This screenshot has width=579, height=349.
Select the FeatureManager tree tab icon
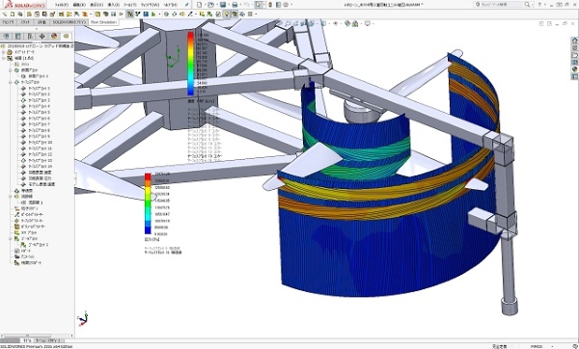(x=7, y=37)
